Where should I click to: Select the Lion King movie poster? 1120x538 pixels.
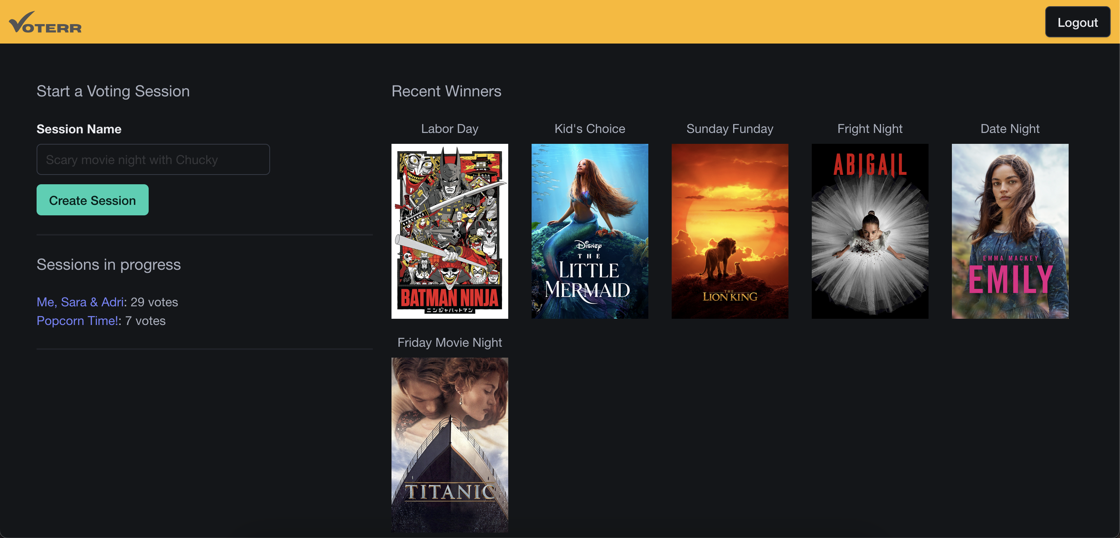(x=729, y=231)
